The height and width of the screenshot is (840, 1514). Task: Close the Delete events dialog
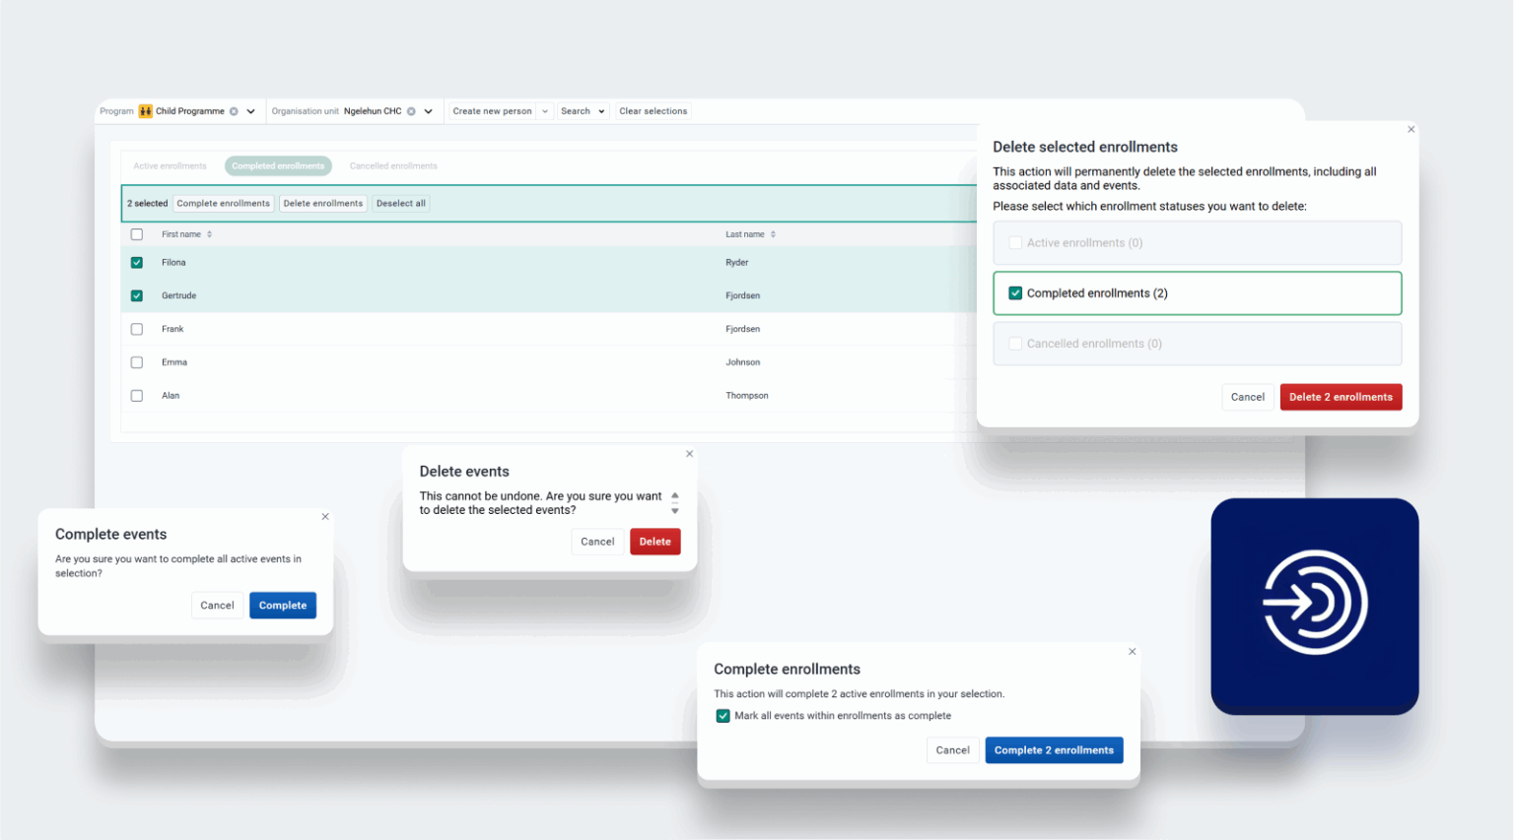(x=689, y=454)
